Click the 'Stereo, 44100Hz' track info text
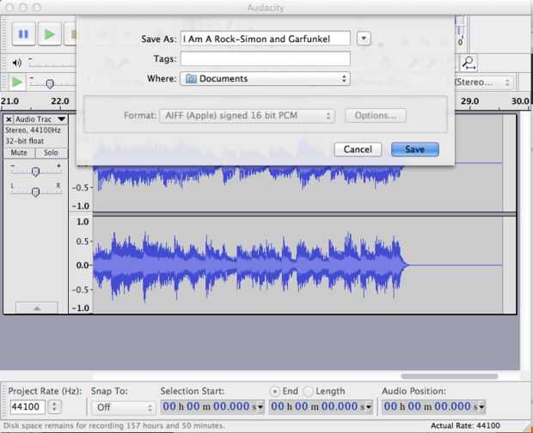The height and width of the screenshot is (433, 533). 33,131
